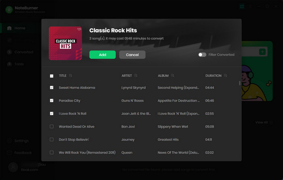
Task: Uncheck I Love Rock 'N Roll
Action: (x=52, y=113)
